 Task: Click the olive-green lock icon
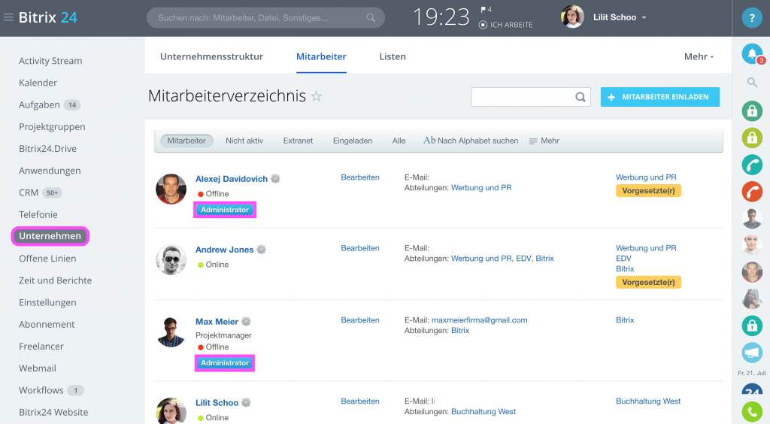[x=752, y=138]
